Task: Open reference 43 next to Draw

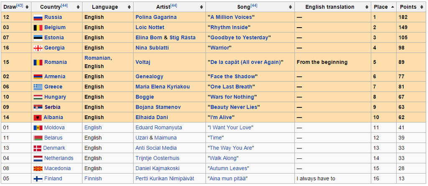Action: [19, 5]
